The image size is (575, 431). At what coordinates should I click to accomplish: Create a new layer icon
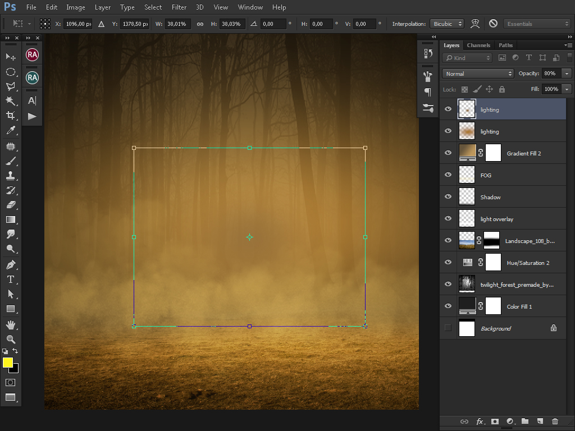pos(540,421)
